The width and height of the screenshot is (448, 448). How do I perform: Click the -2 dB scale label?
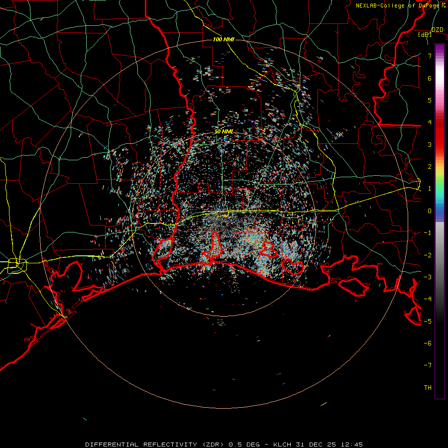428,255
